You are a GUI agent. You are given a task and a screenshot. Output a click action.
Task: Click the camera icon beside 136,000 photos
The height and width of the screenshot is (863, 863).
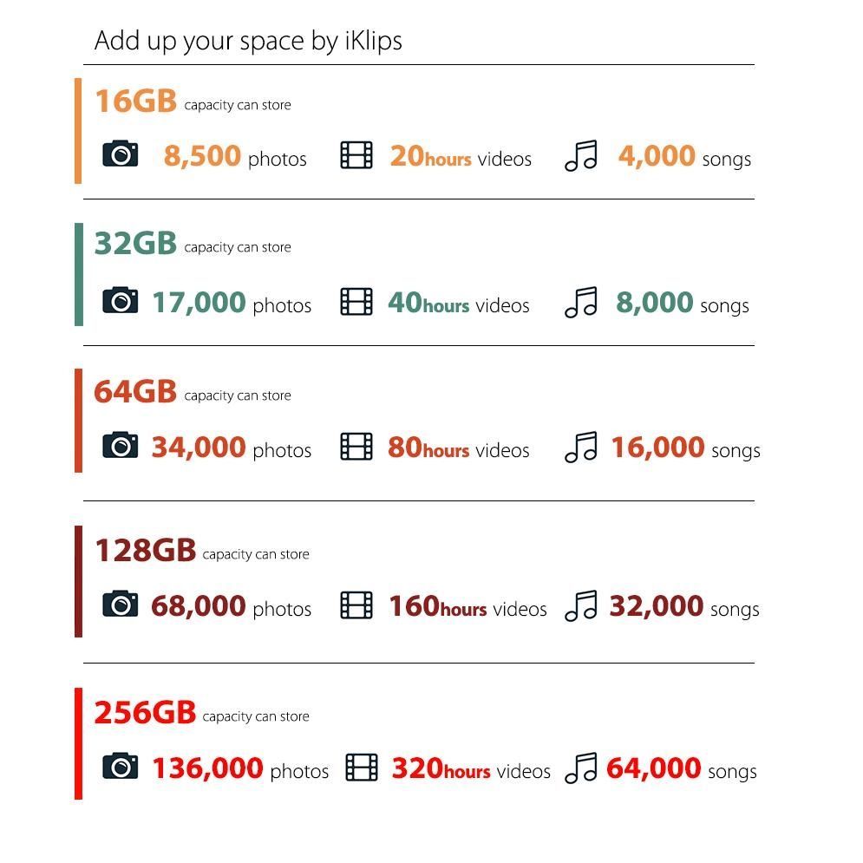click(x=120, y=767)
